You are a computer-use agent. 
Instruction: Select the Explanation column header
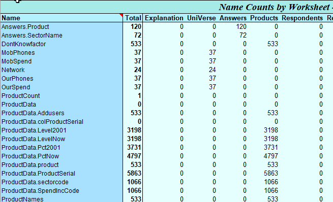[x=164, y=18]
